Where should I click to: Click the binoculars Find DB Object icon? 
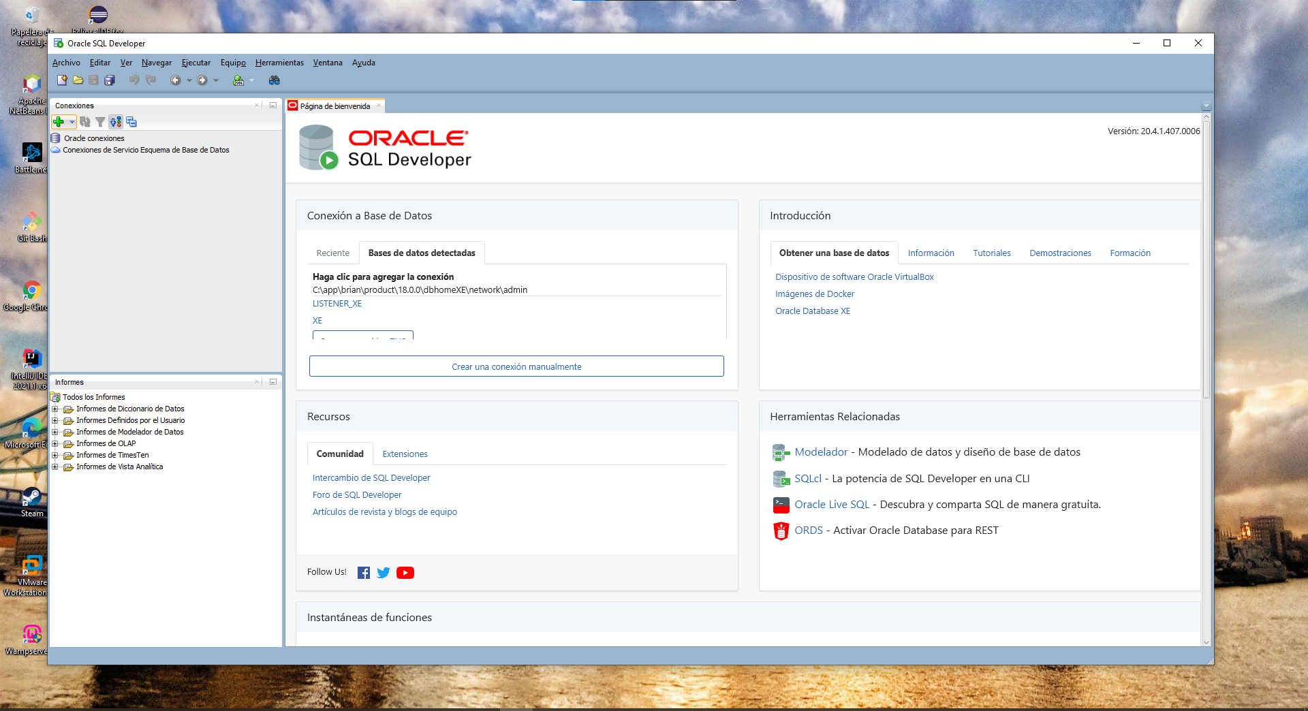coord(275,80)
